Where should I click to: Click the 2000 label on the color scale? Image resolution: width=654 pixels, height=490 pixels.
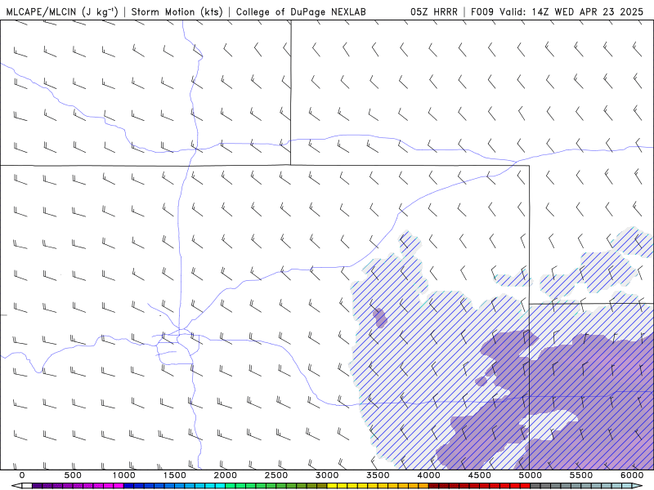[x=226, y=475]
